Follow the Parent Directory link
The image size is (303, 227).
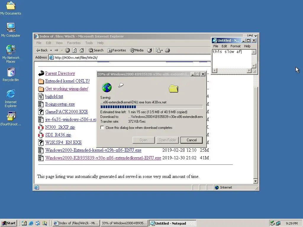point(60,73)
